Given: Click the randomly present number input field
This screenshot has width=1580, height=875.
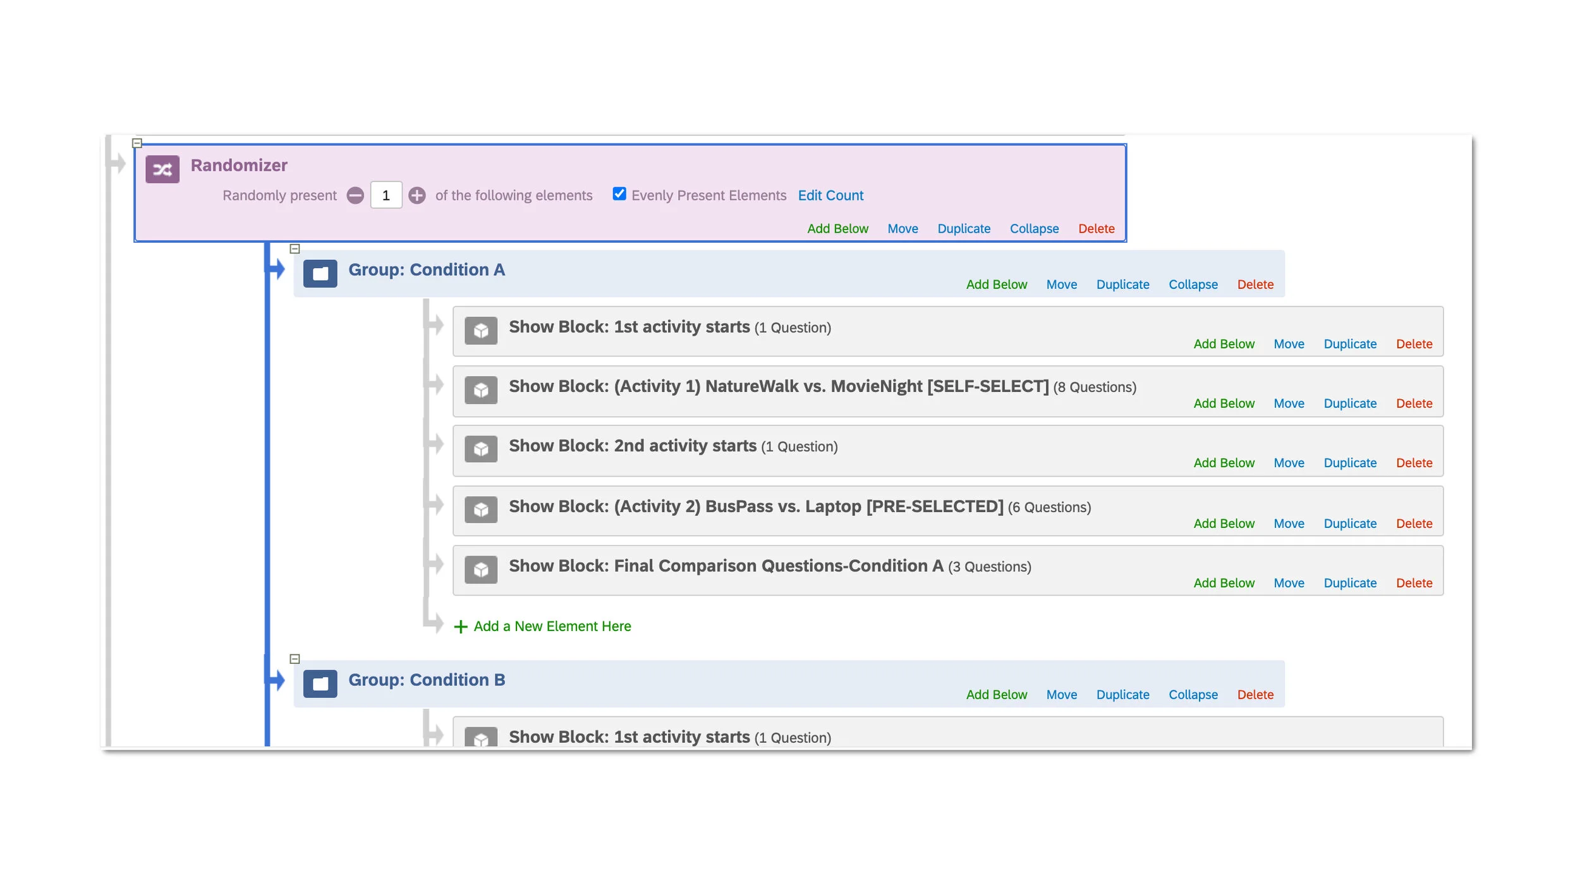Looking at the screenshot, I should coord(386,195).
